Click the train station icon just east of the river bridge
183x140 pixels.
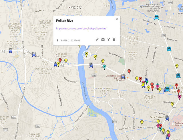[91, 65]
